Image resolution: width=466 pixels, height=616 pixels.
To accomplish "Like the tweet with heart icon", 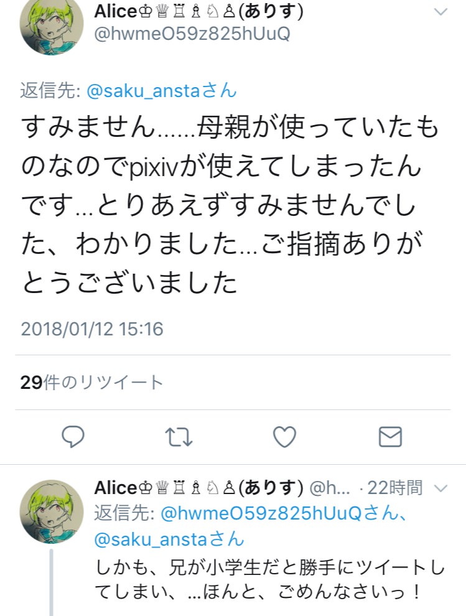I will 284,437.
